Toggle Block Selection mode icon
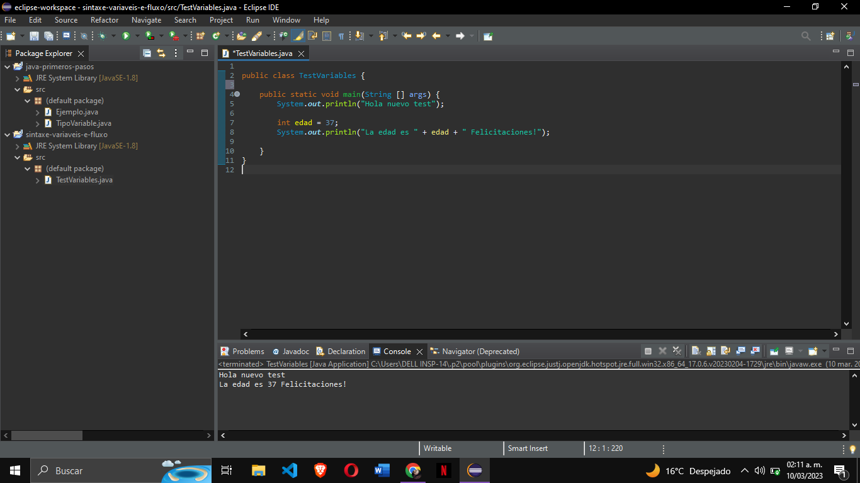Image resolution: width=860 pixels, height=483 pixels. pos(327,36)
